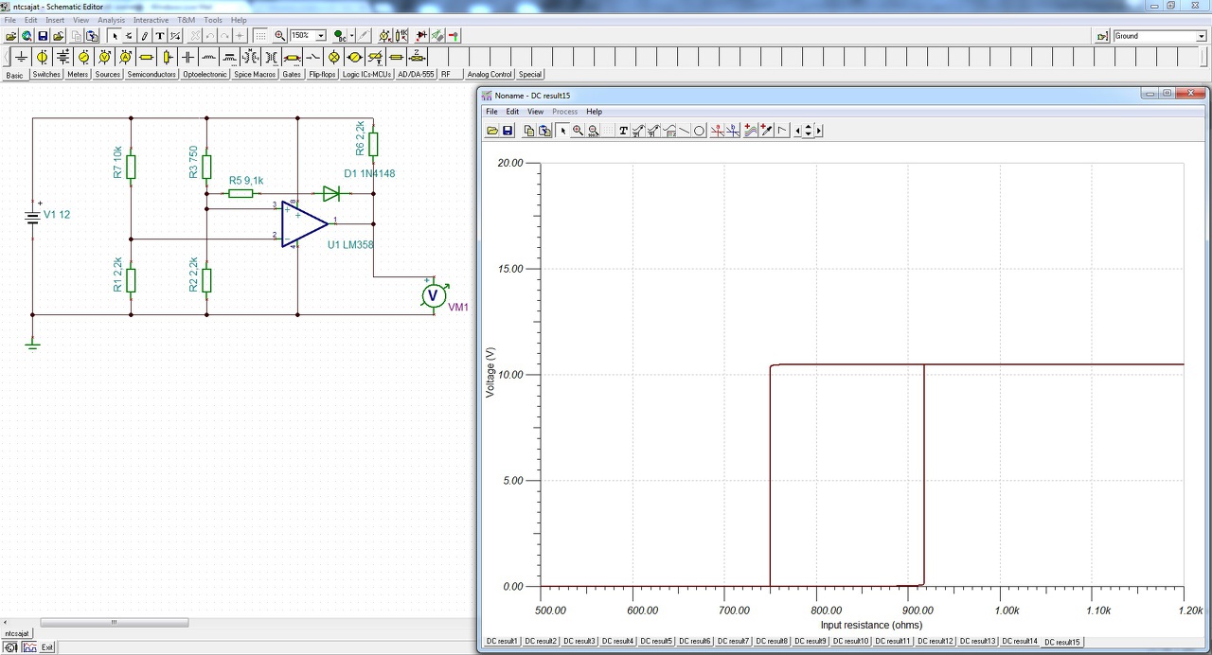Click the open folder icon in diagram window
1212x655 pixels.
click(x=492, y=131)
